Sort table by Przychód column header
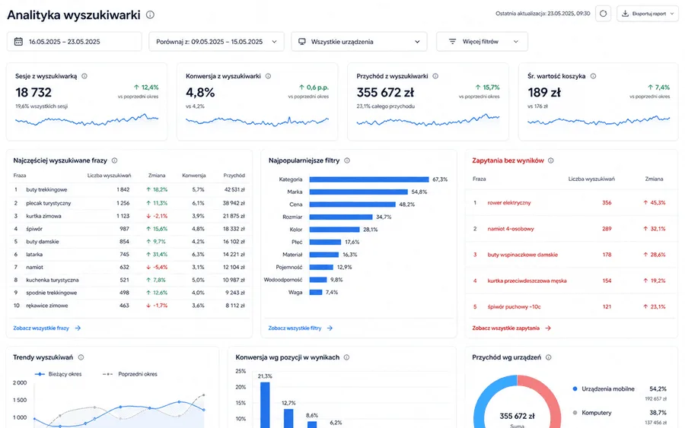Viewport: 685px width, 428px height. point(234,176)
